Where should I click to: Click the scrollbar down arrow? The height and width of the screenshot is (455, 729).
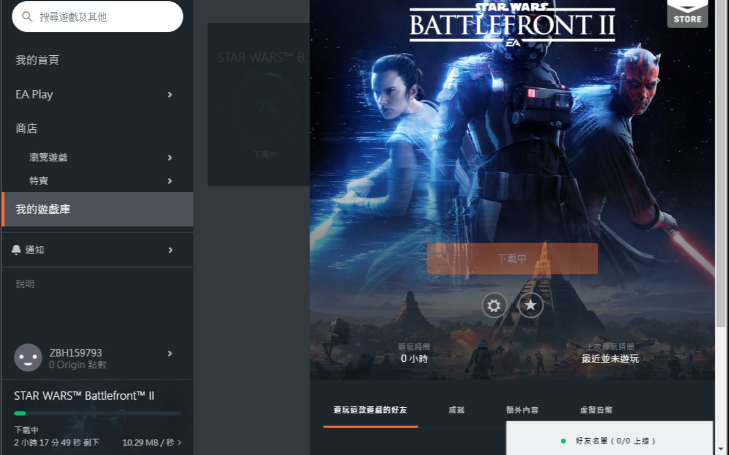722,449
